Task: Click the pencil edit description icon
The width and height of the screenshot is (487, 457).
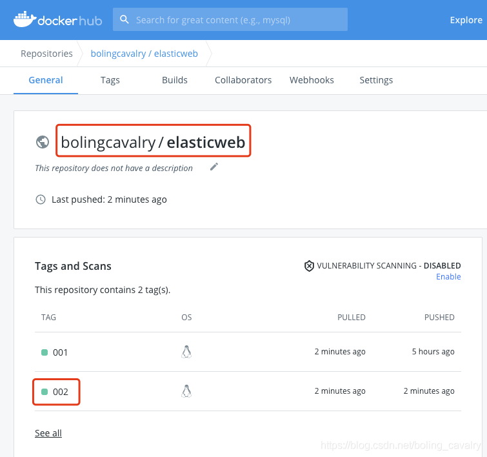Action: coord(214,167)
